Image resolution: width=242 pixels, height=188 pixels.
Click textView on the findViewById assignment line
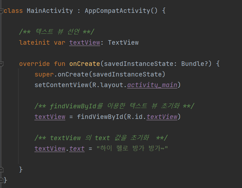(50, 117)
